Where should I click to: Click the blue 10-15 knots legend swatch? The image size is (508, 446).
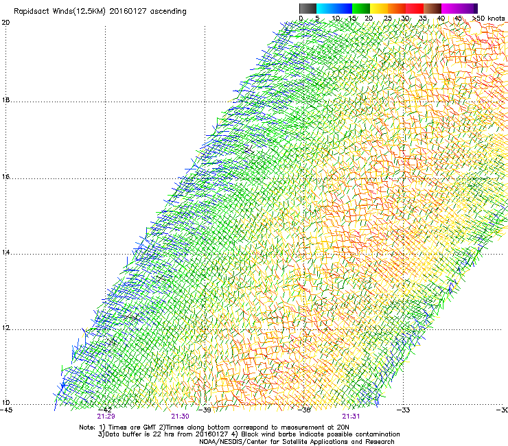point(343,8)
